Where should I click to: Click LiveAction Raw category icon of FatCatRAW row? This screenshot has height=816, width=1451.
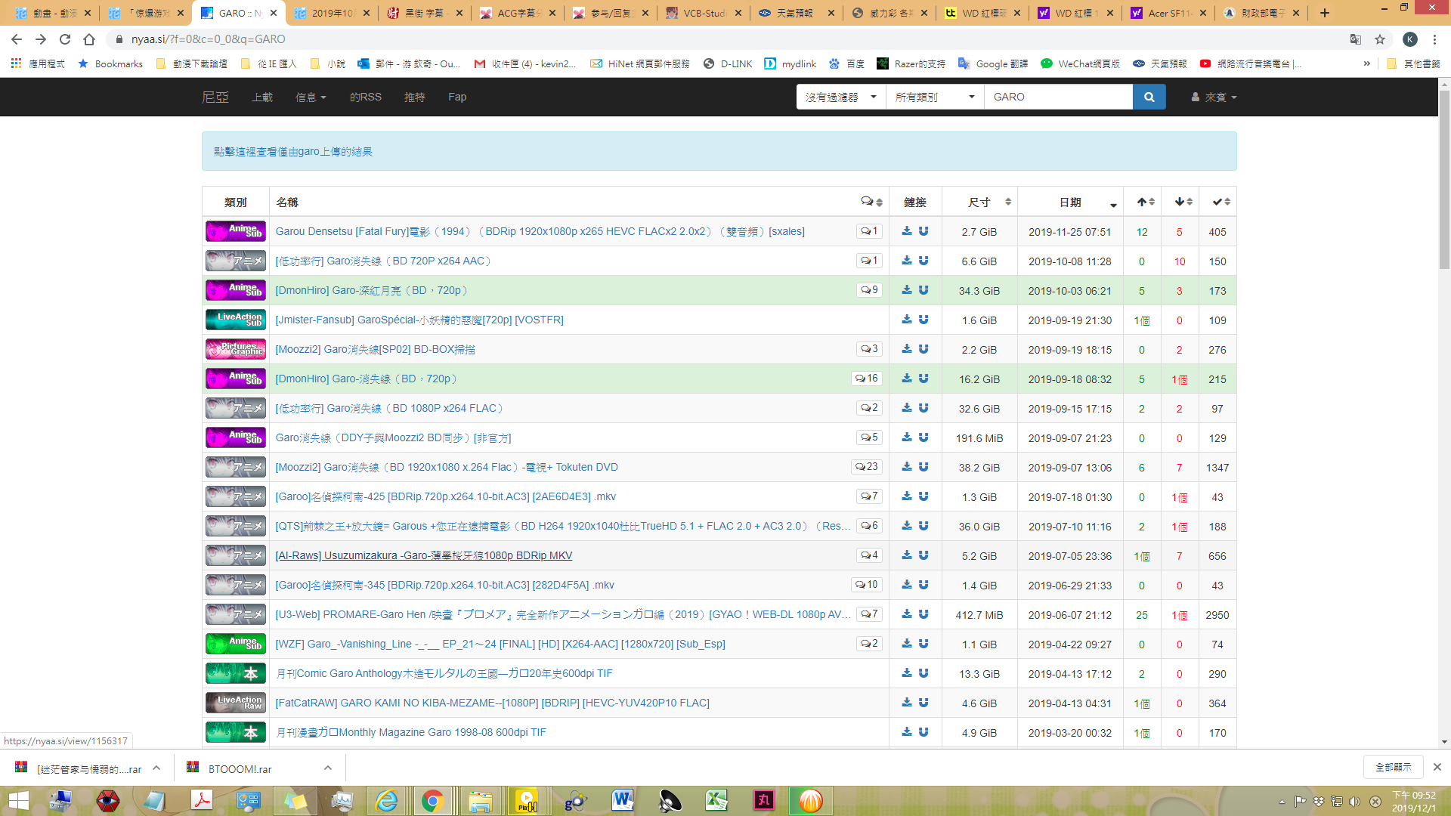coord(236,703)
